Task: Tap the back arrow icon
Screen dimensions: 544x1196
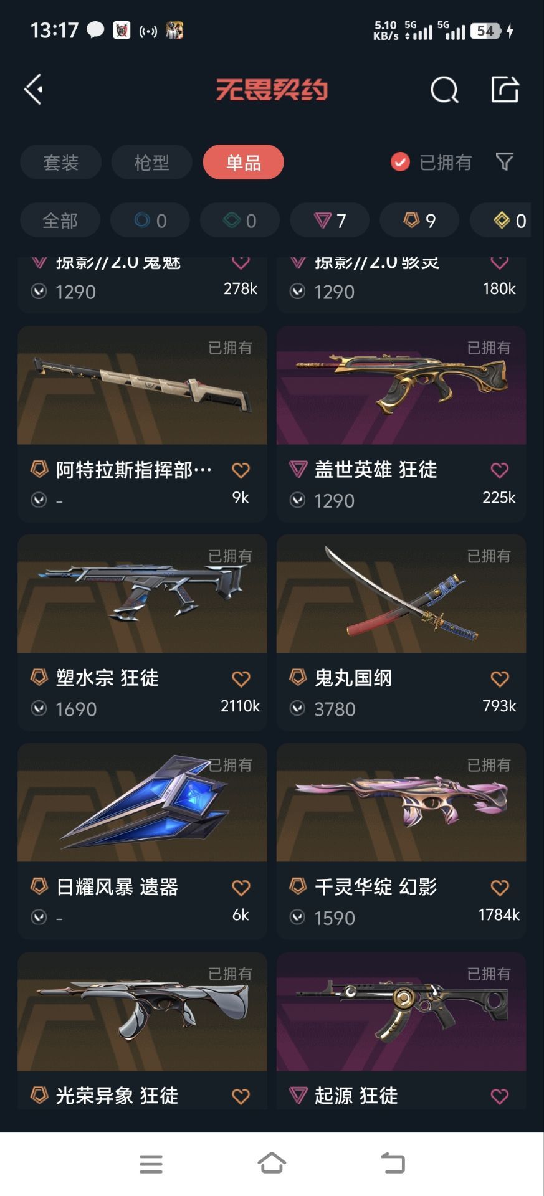Action: tap(34, 90)
